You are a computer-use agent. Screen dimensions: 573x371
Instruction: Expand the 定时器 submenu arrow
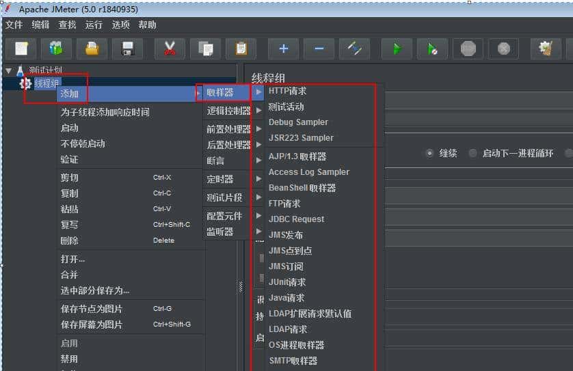tap(258, 178)
